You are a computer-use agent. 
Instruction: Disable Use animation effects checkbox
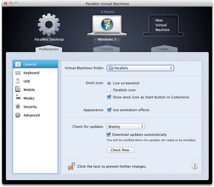tap(109, 110)
